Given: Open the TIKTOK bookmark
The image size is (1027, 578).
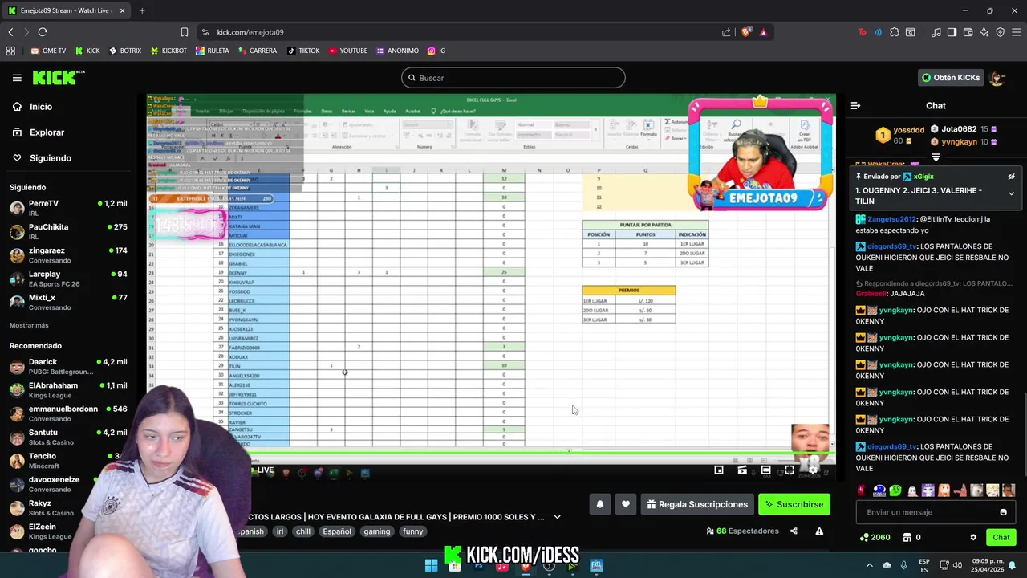Looking at the screenshot, I should click(303, 51).
